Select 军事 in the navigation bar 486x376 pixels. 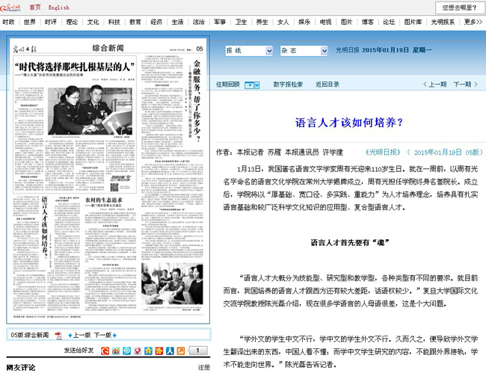[220, 22]
